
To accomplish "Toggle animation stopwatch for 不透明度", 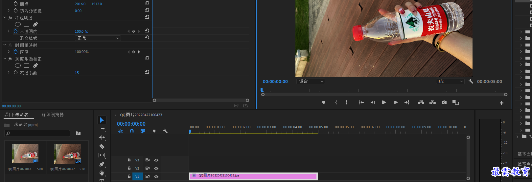I will (x=15, y=31).
